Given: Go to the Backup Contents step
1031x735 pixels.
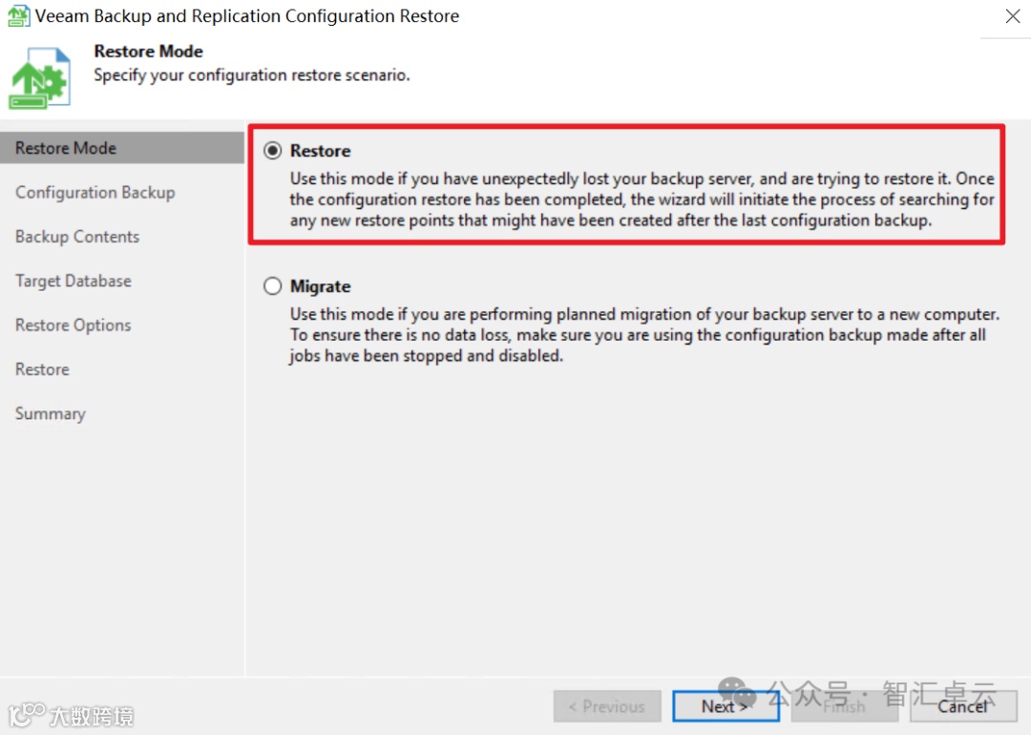Looking at the screenshot, I should click(x=77, y=237).
